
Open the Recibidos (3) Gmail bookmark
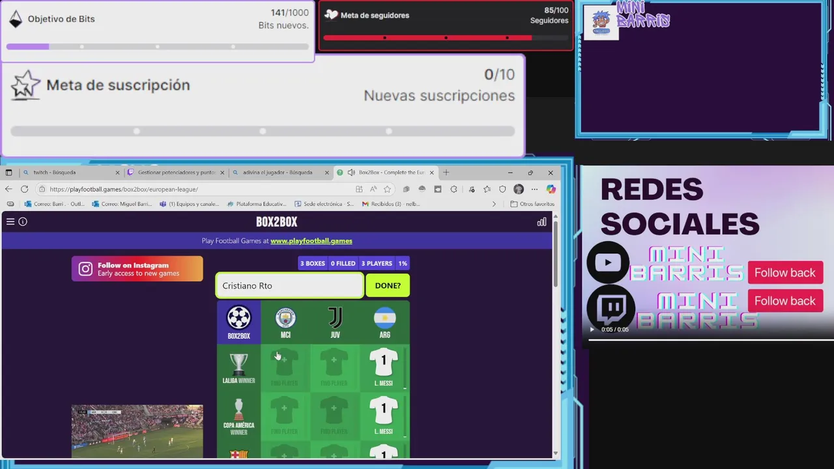(x=391, y=204)
